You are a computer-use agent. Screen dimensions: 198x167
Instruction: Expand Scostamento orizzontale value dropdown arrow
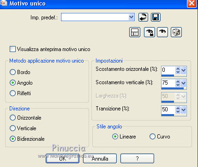(x=184, y=70)
